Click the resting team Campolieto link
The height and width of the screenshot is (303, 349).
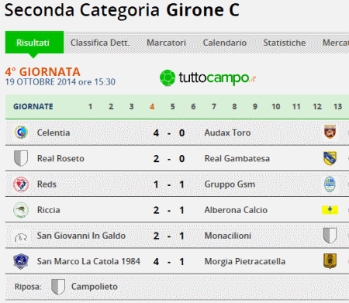(x=95, y=287)
